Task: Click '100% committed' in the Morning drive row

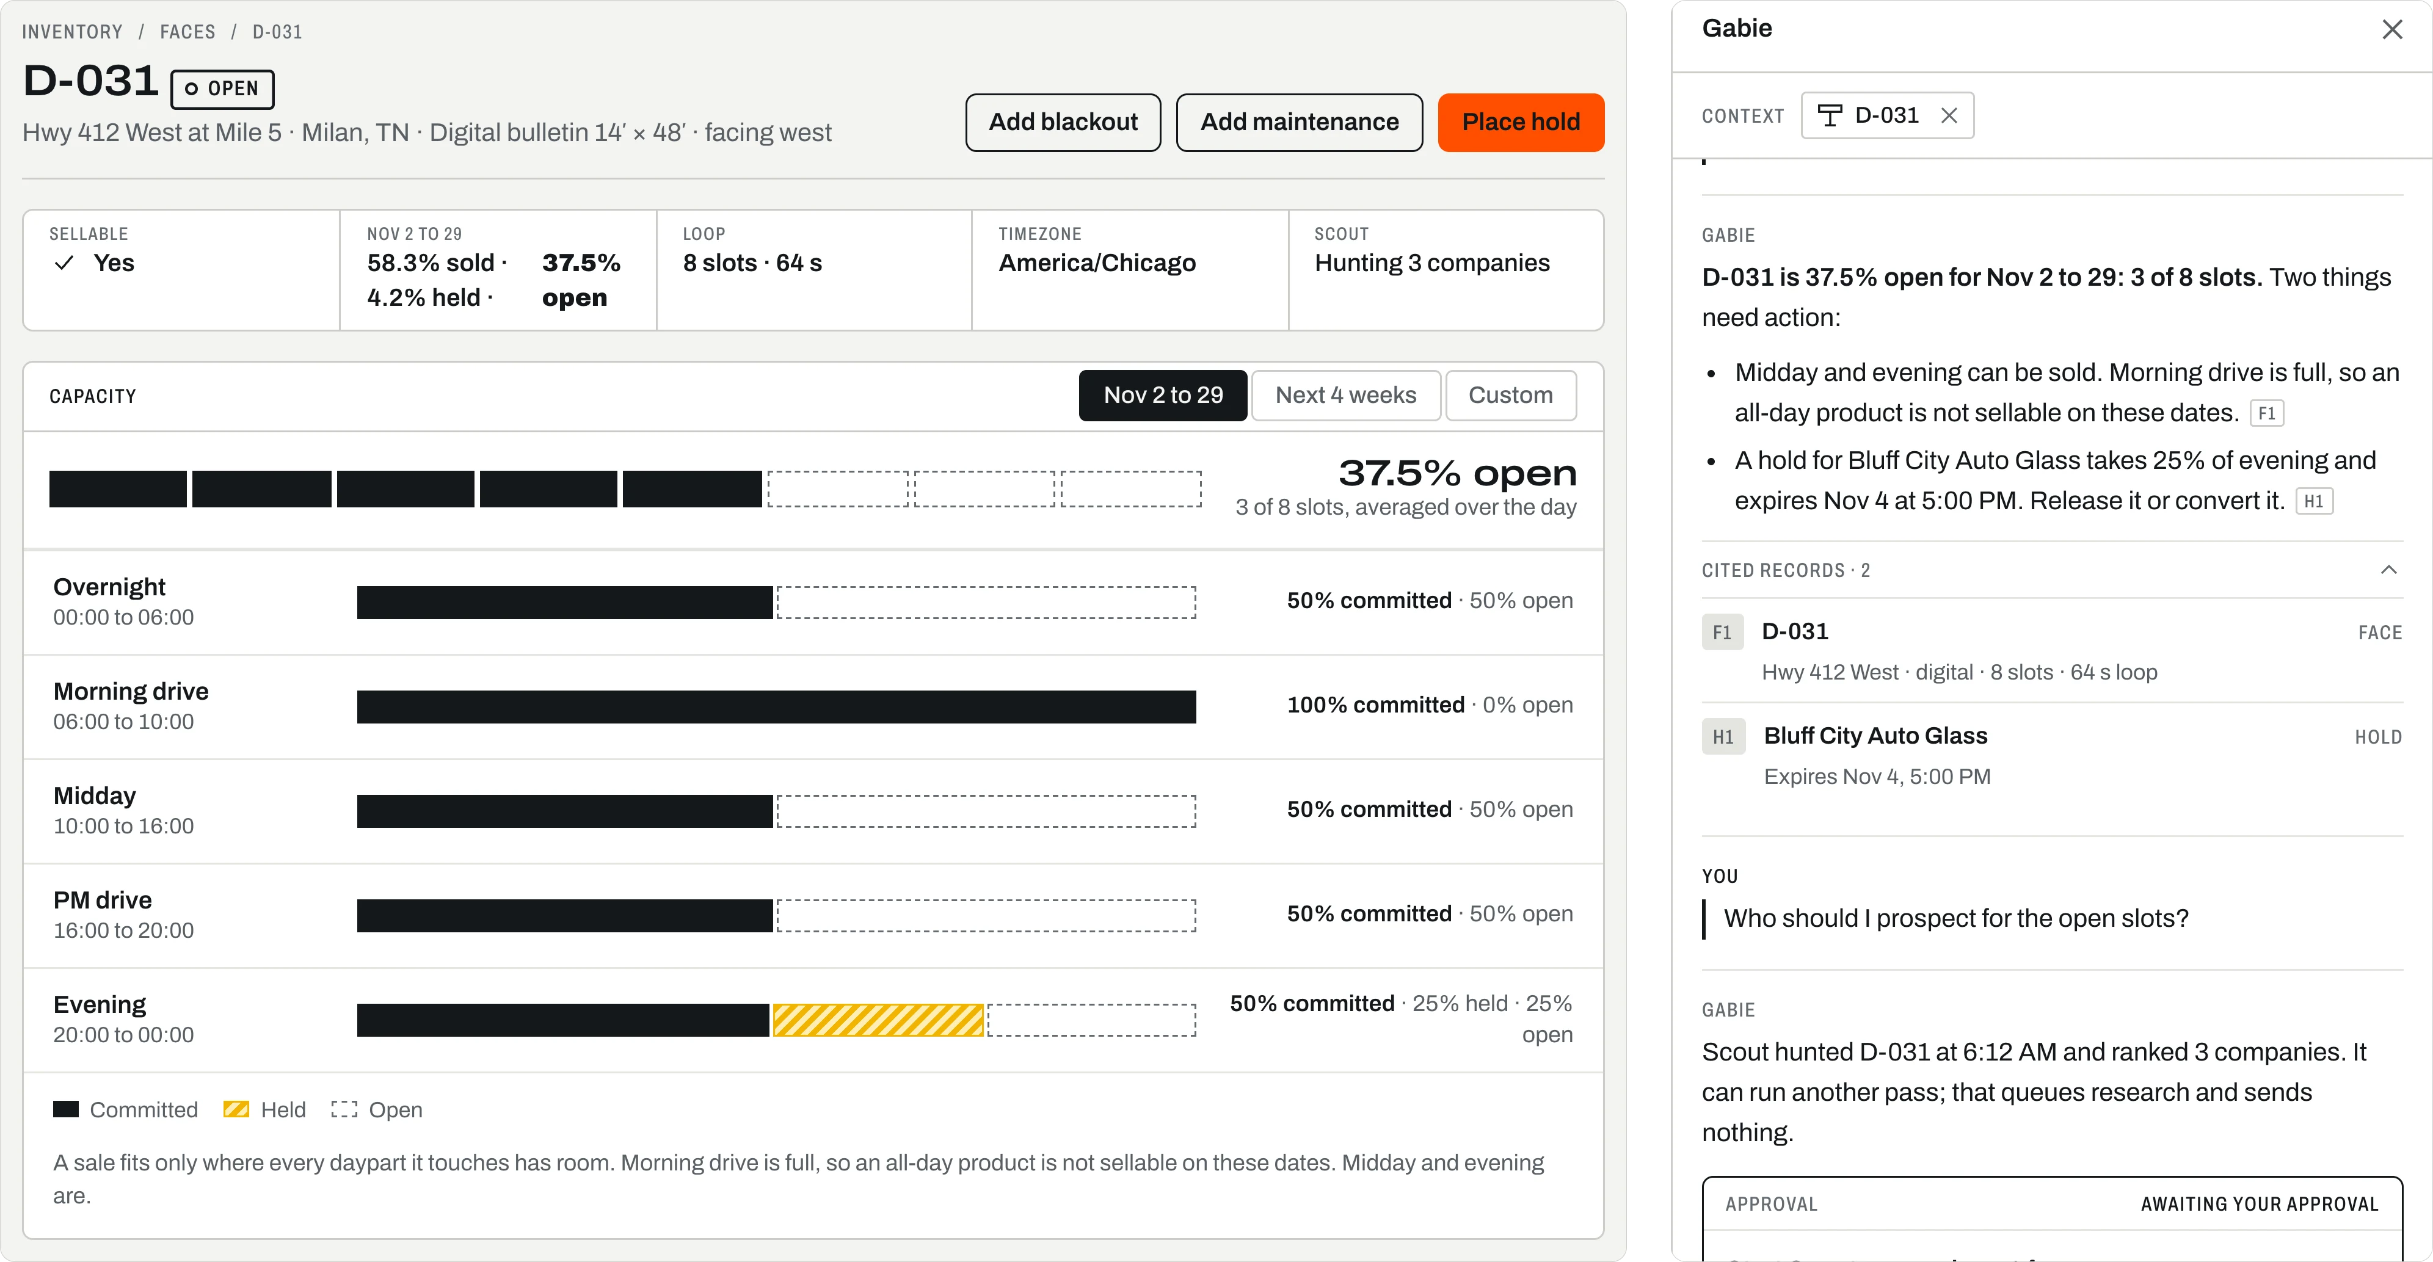Action: [x=1375, y=705]
